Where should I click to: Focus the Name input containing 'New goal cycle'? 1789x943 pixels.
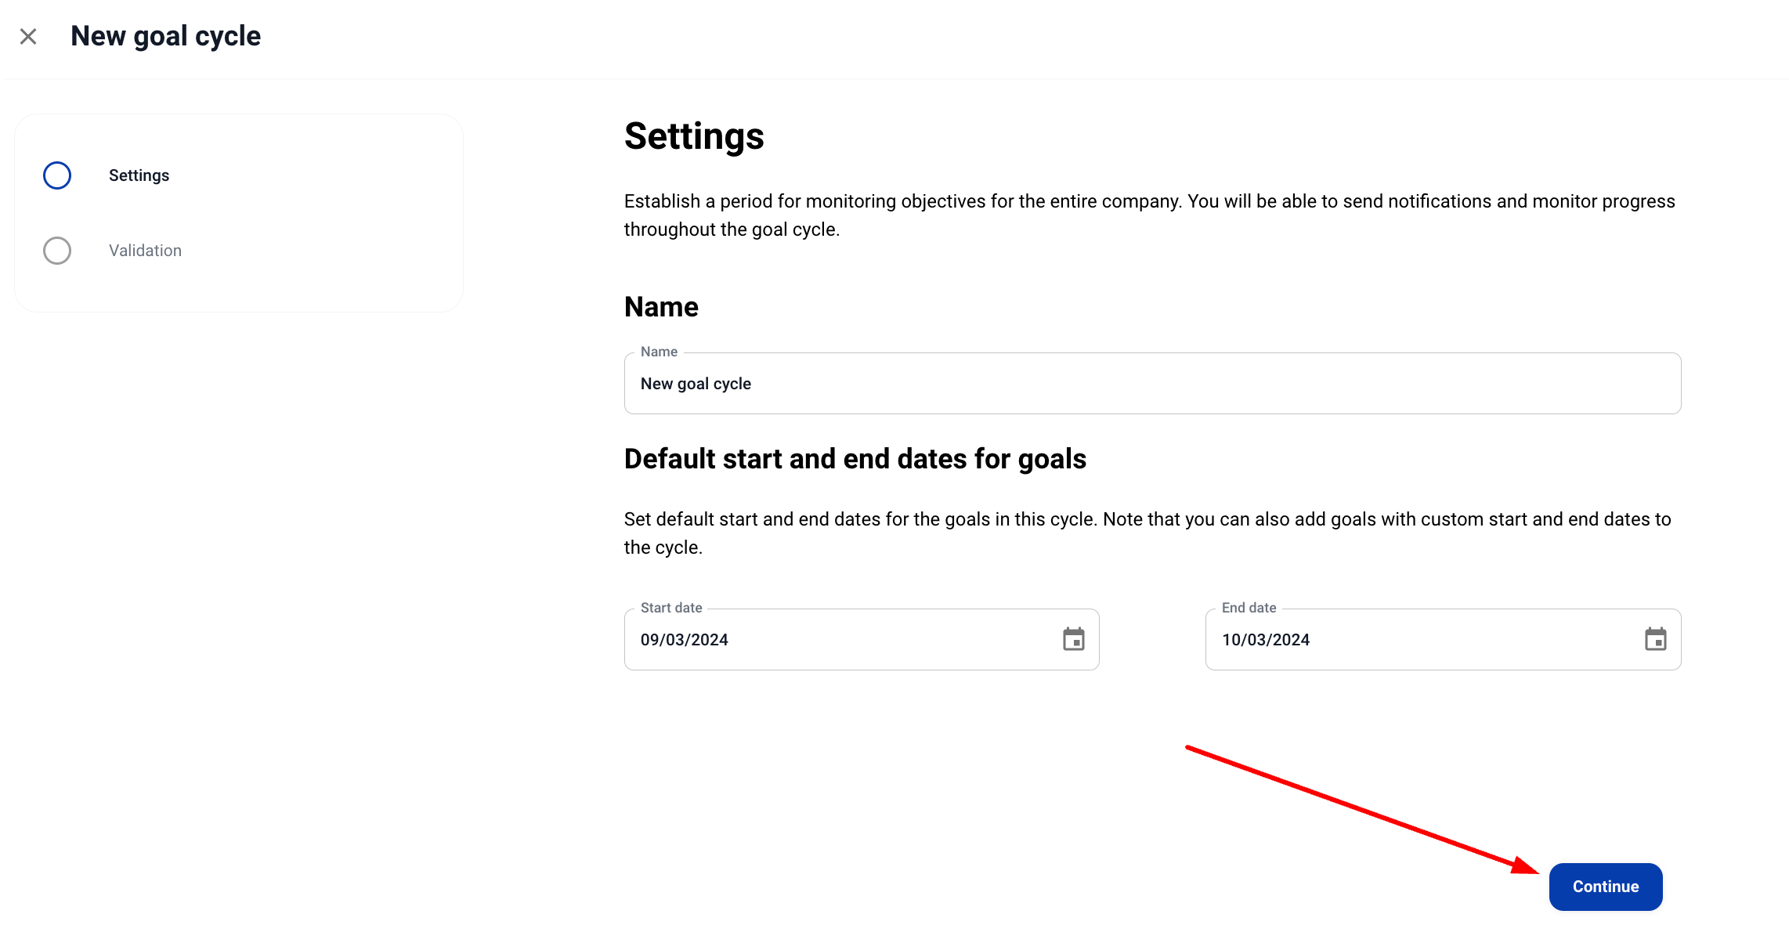point(1151,384)
